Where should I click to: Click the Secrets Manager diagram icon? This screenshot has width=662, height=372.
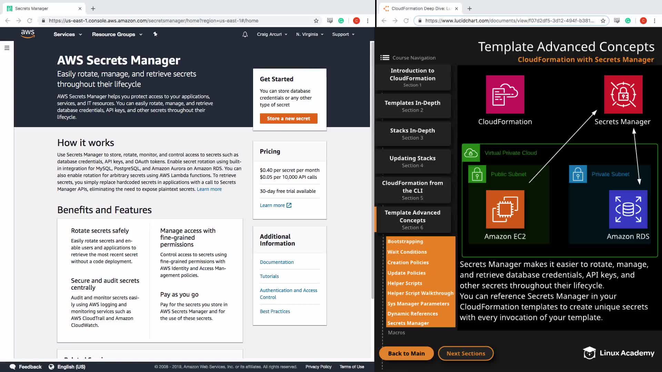(x=623, y=95)
